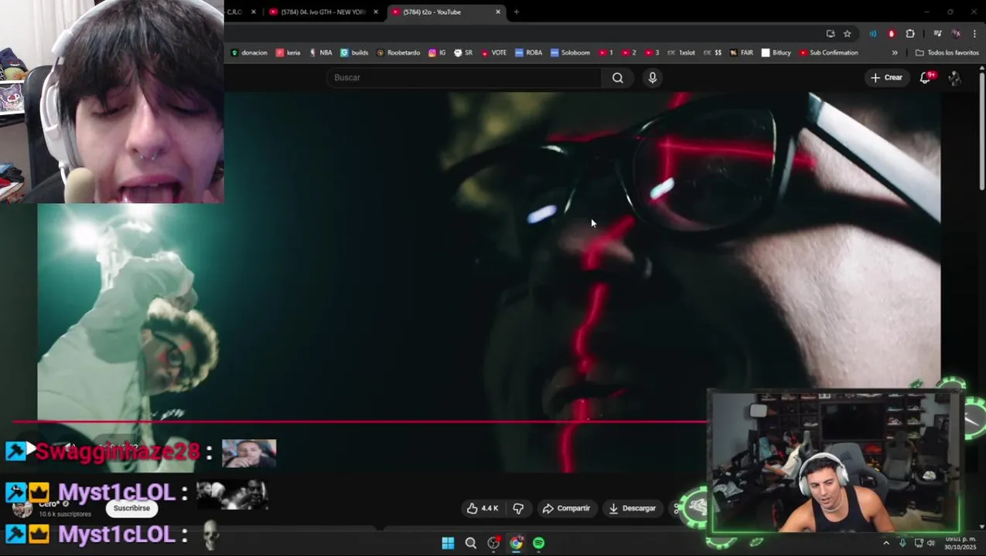Expand system tray hidden icons arrow
Viewport: 986px width, 556px height.
(886, 543)
